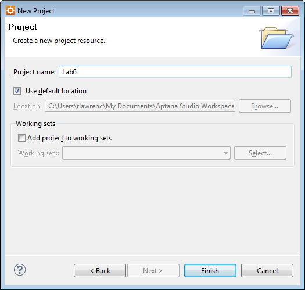Image resolution: width=305 pixels, height=290 pixels.
Task: Click the Location path text field
Action: point(140,106)
